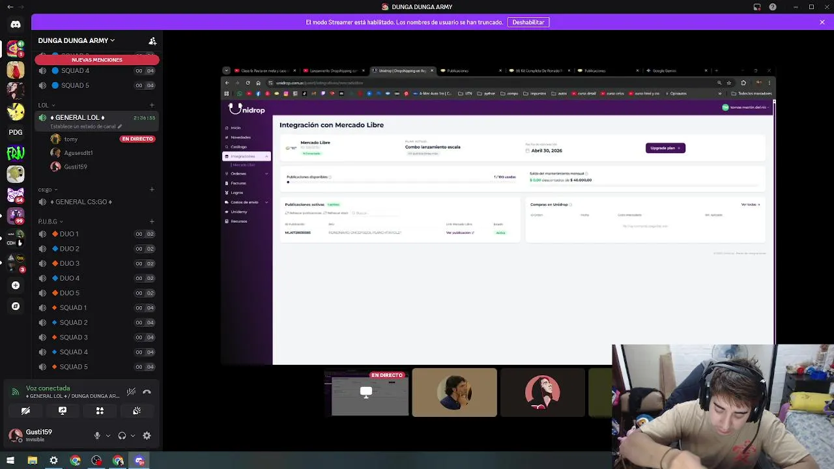This screenshot has height=469, width=834.
Task: Create a channel in the P.U.B.G category
Action: [x=152, y=221]
